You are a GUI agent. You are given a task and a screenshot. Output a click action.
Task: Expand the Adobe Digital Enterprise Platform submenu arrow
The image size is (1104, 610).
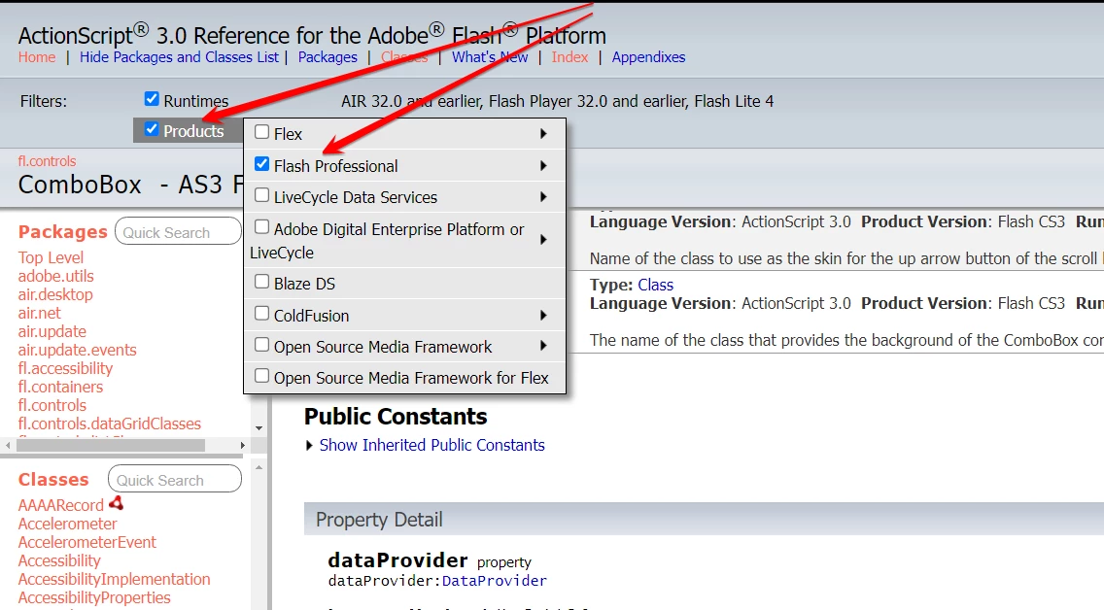click(543, 240)
